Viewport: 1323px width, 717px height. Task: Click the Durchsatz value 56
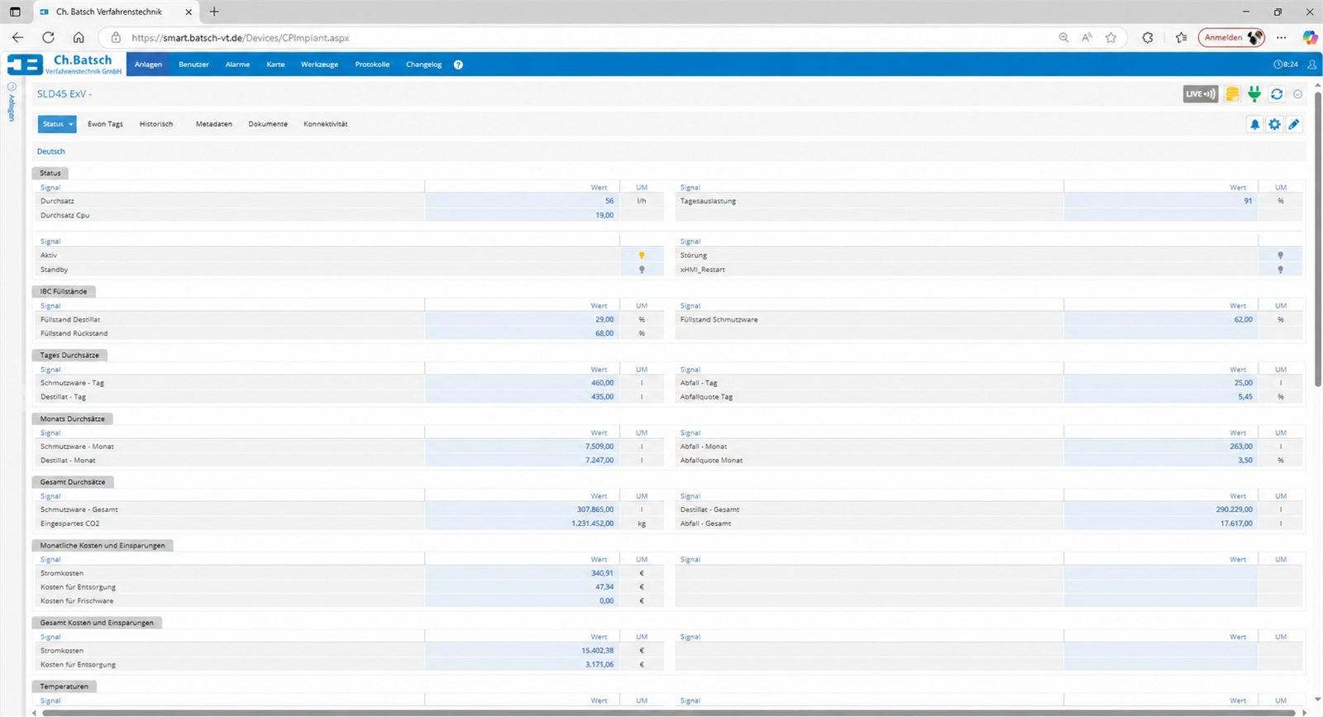pos(609,201)
